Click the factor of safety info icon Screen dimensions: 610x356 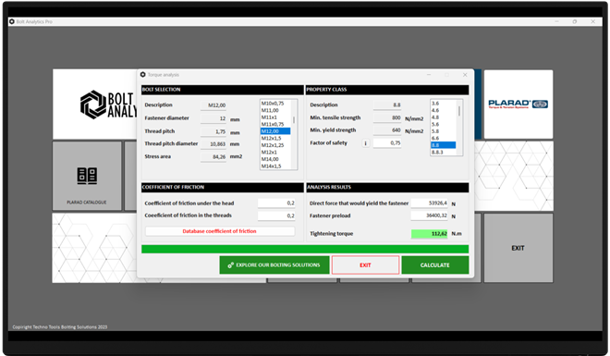[365, 143]
